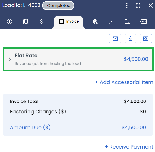Switch to the load info tab
Image resolution: width=155 pixels, height=152 pixels.
[10, 21]
